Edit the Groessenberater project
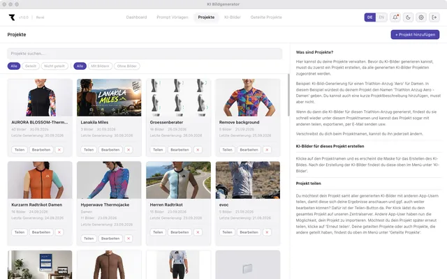447x279 pixels. (x=179, y=150)
